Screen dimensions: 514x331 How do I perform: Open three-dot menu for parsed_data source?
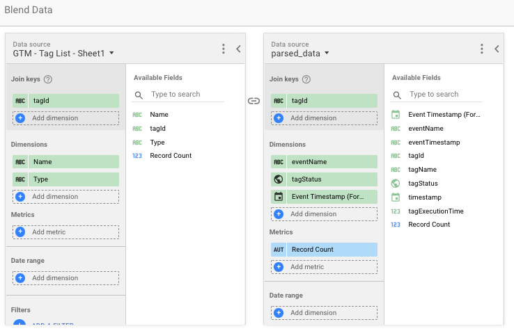(x=482, y=49)
